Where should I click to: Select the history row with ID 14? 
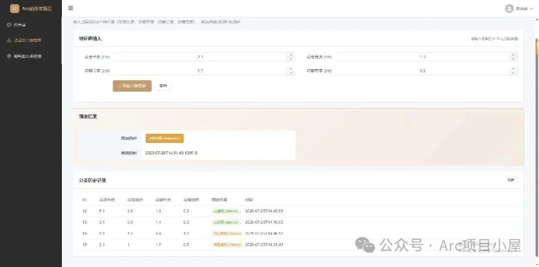[x=298, y=233]
